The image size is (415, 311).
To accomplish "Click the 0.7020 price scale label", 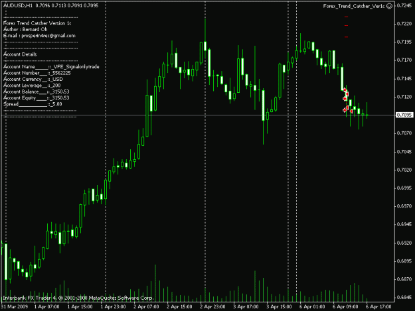I will 404,170.
